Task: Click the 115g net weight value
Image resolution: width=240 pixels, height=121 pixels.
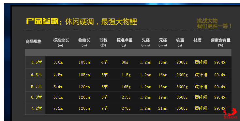Action: tap(126, 75)
